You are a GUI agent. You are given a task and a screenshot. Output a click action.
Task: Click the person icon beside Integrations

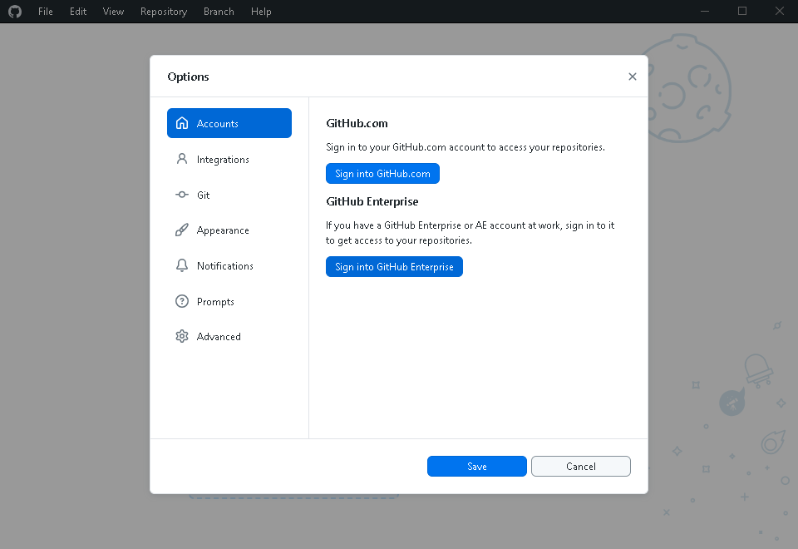(x=182, y=159)
